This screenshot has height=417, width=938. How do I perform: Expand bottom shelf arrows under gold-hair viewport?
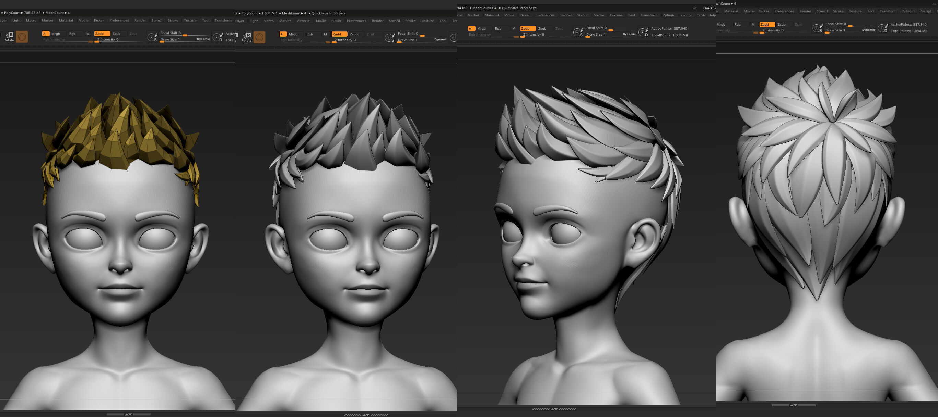[x=129, y=414]
